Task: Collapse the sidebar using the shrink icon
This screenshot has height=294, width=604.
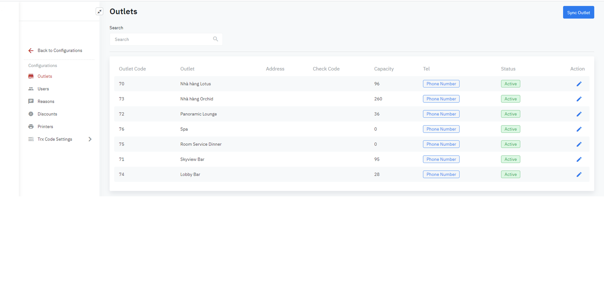Action: [99, 12]
